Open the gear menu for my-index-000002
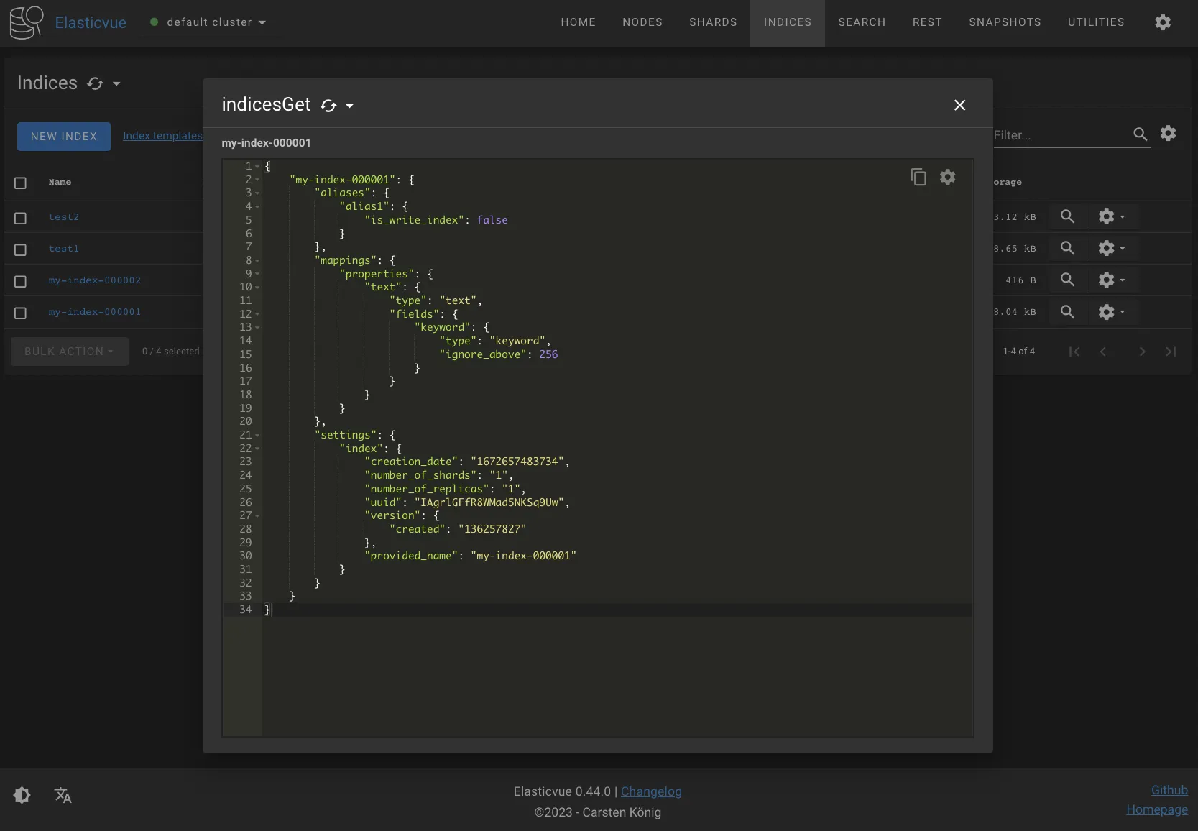The width and height of the screenshot is (1198, 831). (1111, 280)
